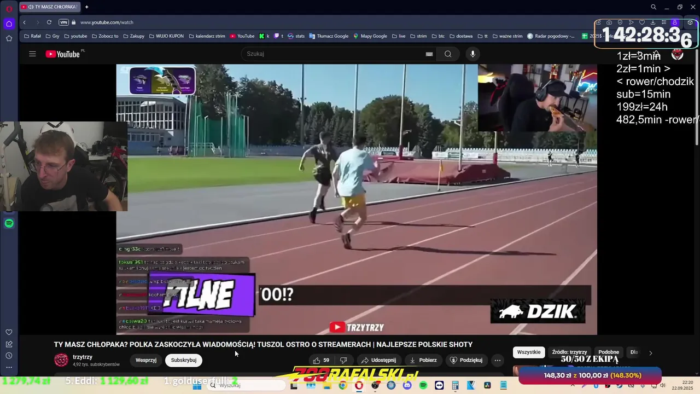Click the Podziękuj thanks button
Image resolution: width=700 pixels, height=394 pixels.
tap(466, 360)
